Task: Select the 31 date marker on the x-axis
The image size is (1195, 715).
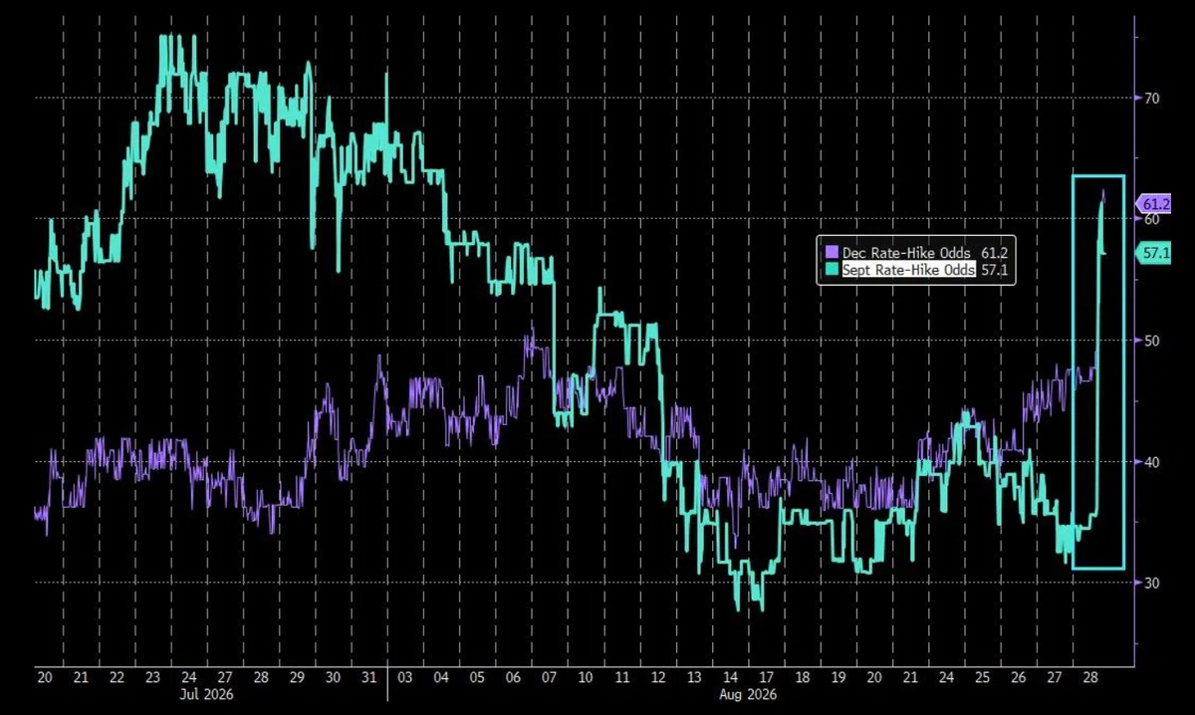Action: click(368, 678)
